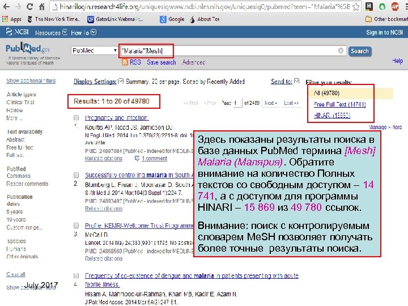This screenshot has height=306, width=408.
Task: View the 1 comment link
Action: 154,159
